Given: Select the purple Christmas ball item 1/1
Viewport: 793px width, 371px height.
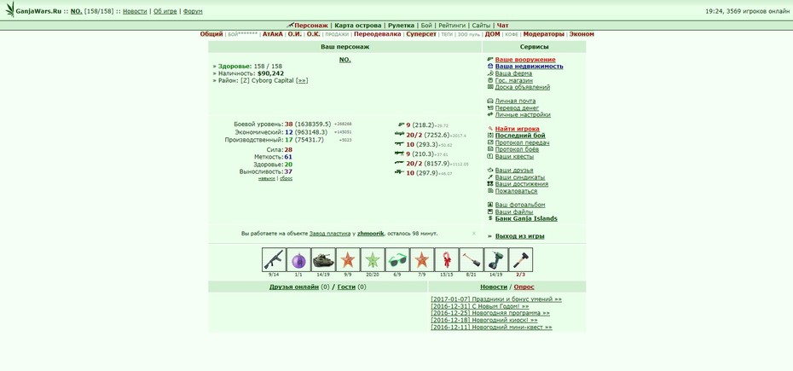Looking at the screenshot, I should point(298,259).
